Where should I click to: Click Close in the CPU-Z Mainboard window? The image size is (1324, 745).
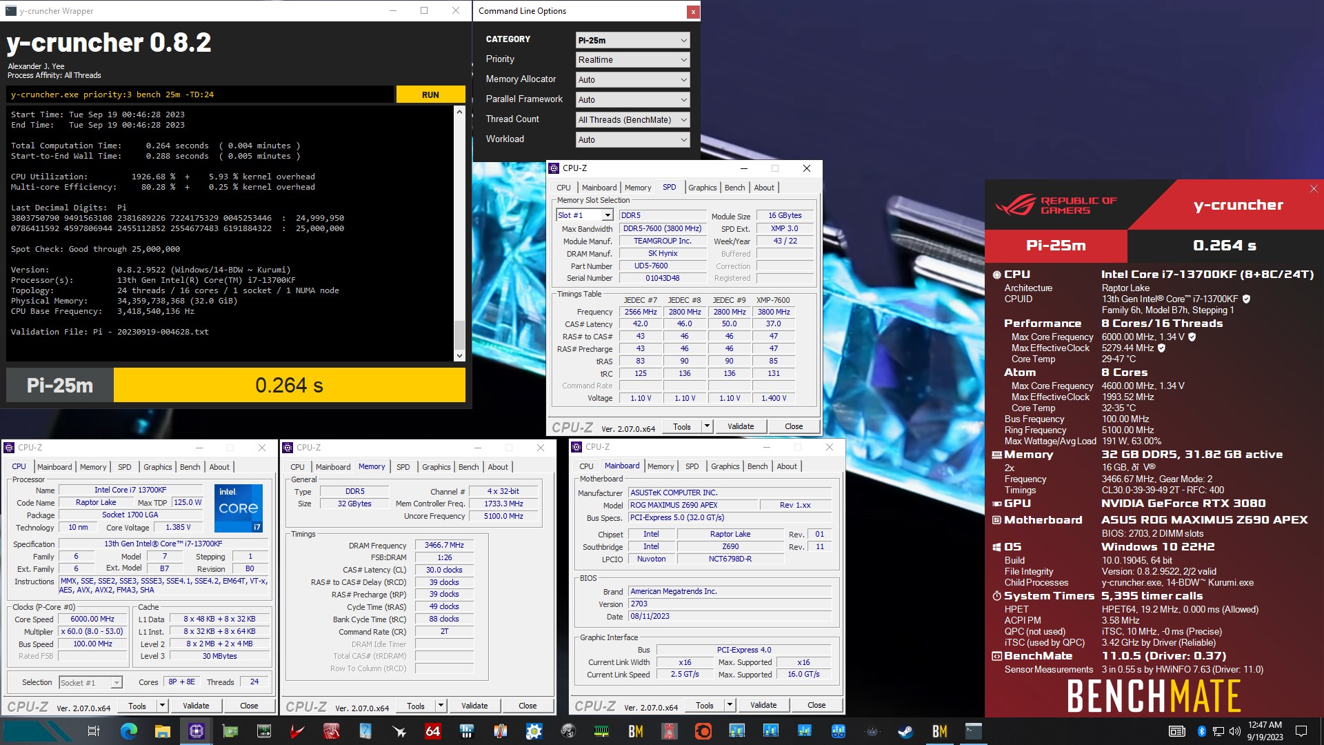tap(816, 705)
